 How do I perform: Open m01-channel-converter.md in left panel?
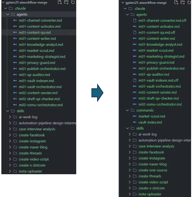[x=41, y=20]
